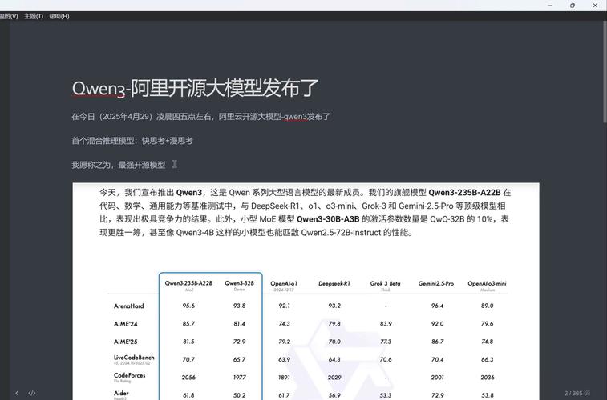Select the embedded Qwen3 benchmark image
Image resolution: width=607 pixels, height=400 pixels.
tap(306, 291)
